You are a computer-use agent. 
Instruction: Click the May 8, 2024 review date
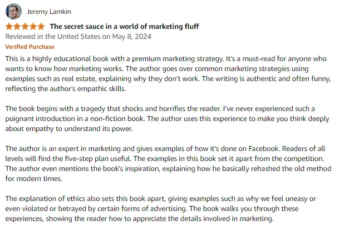pos(132,37)
